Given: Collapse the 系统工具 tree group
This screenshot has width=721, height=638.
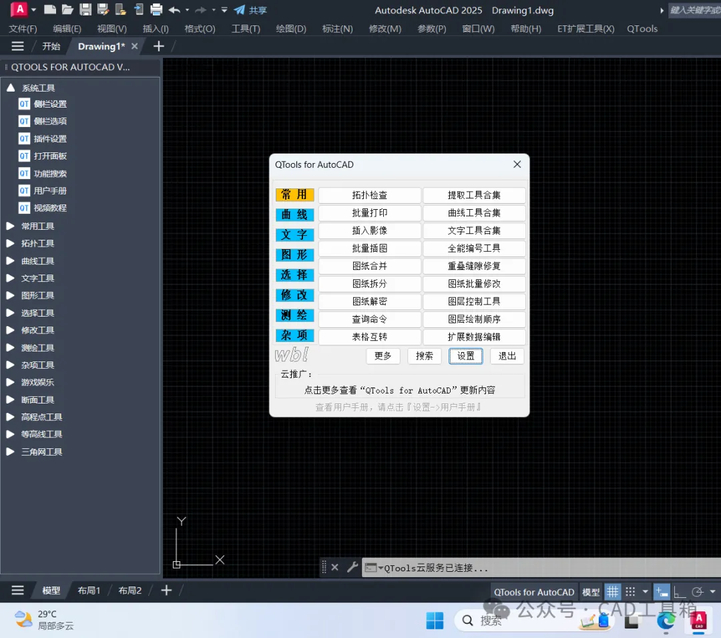Looking at the screenshot, I should [x=11, y=88].
